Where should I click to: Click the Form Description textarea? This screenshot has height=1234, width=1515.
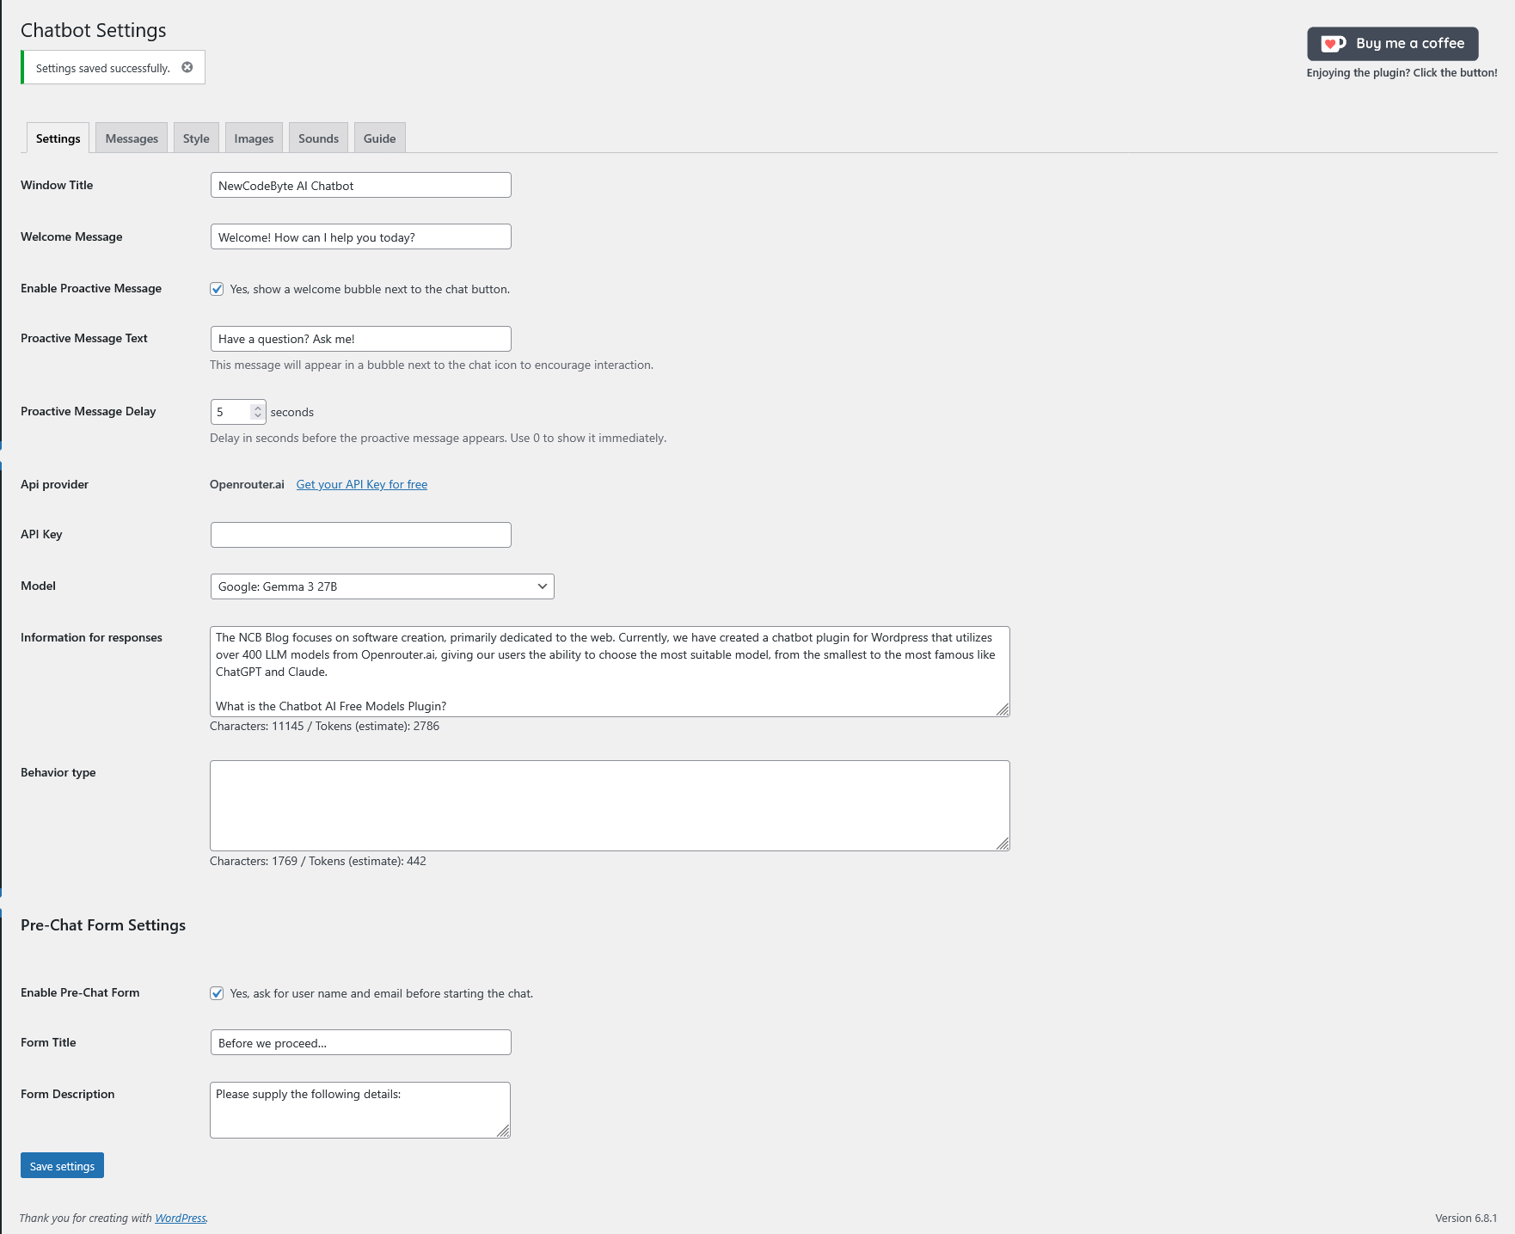(360, 1110)
